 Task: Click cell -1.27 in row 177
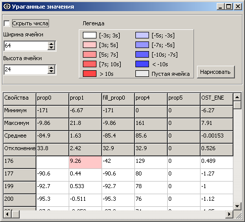tap(217, 175)
